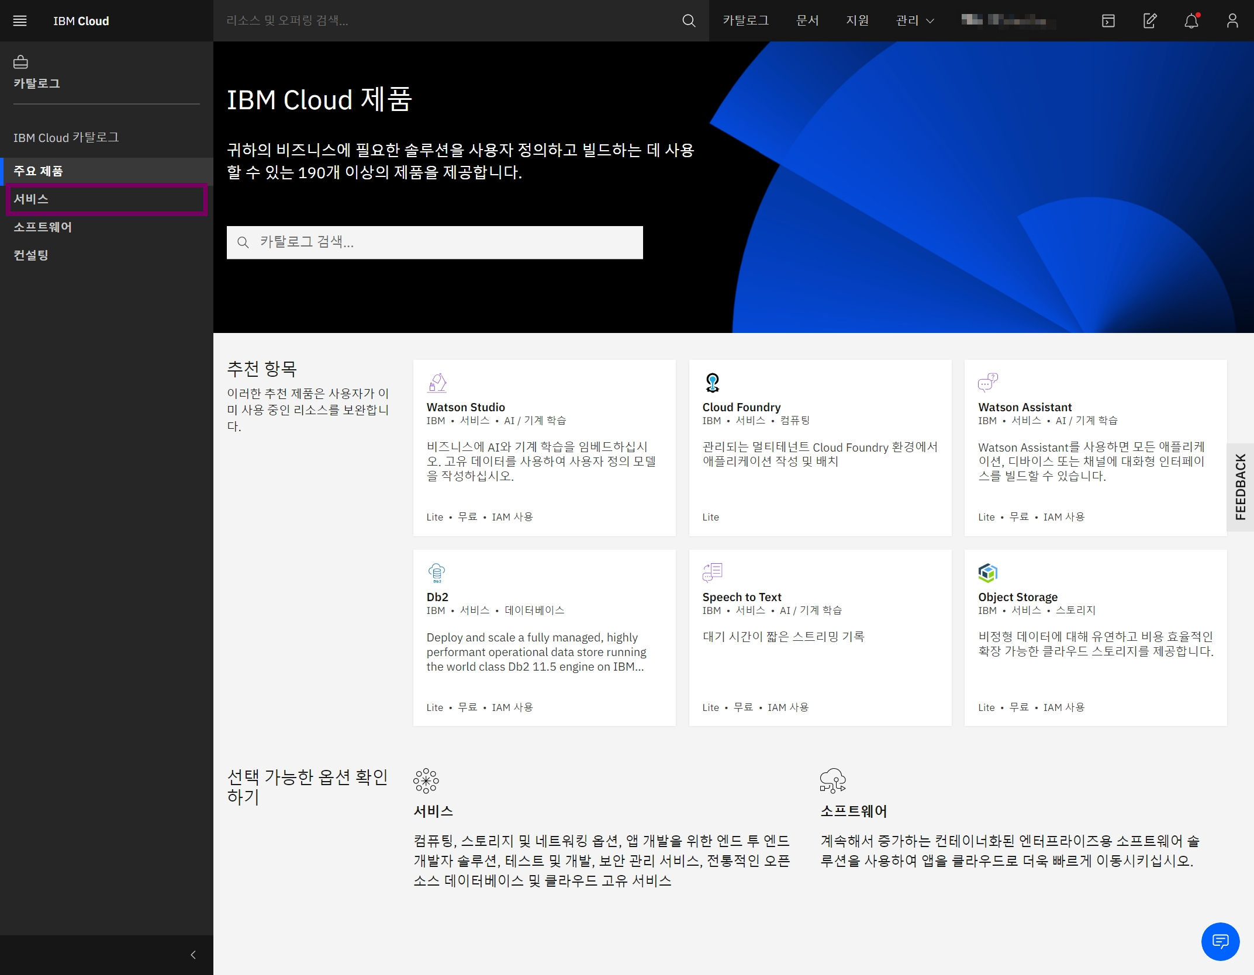Open 컨설팅 in the sidebar
Screen dimensions: 1254x975
(x=31, y=255)
